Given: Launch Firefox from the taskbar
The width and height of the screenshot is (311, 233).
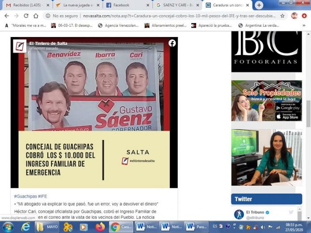Looking at the screenshot, I should coord(100,227).
